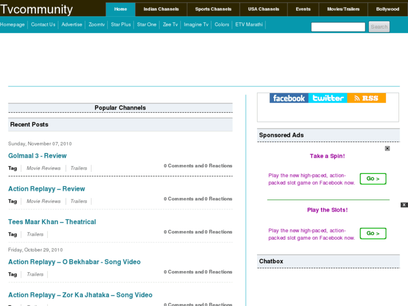The image size is (408, 306).
Task: Close the Sponsored Ads box
Action: (387, 148)
